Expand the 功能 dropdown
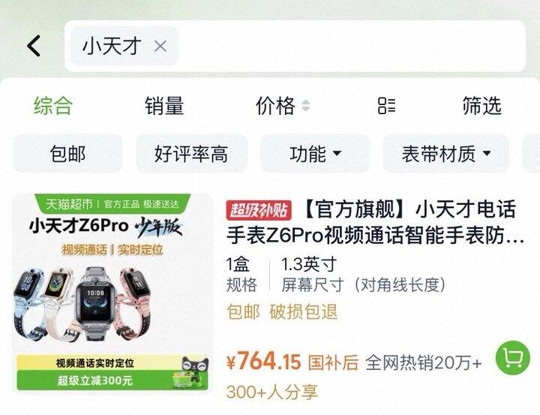 coord(315,153)
